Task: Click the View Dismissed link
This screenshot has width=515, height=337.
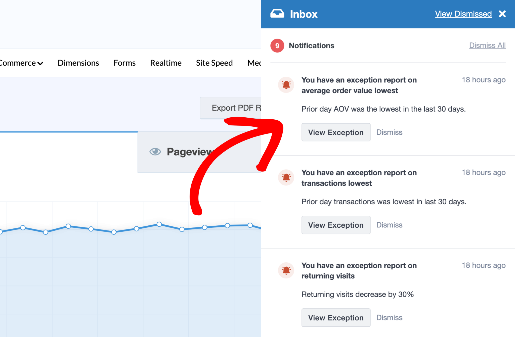Action: click(x=463, y=14)
